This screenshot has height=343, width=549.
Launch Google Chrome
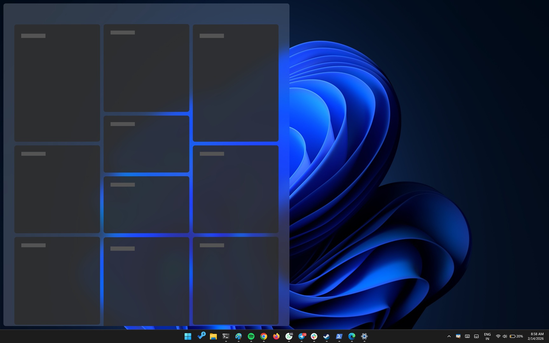(x=263, y=336)
